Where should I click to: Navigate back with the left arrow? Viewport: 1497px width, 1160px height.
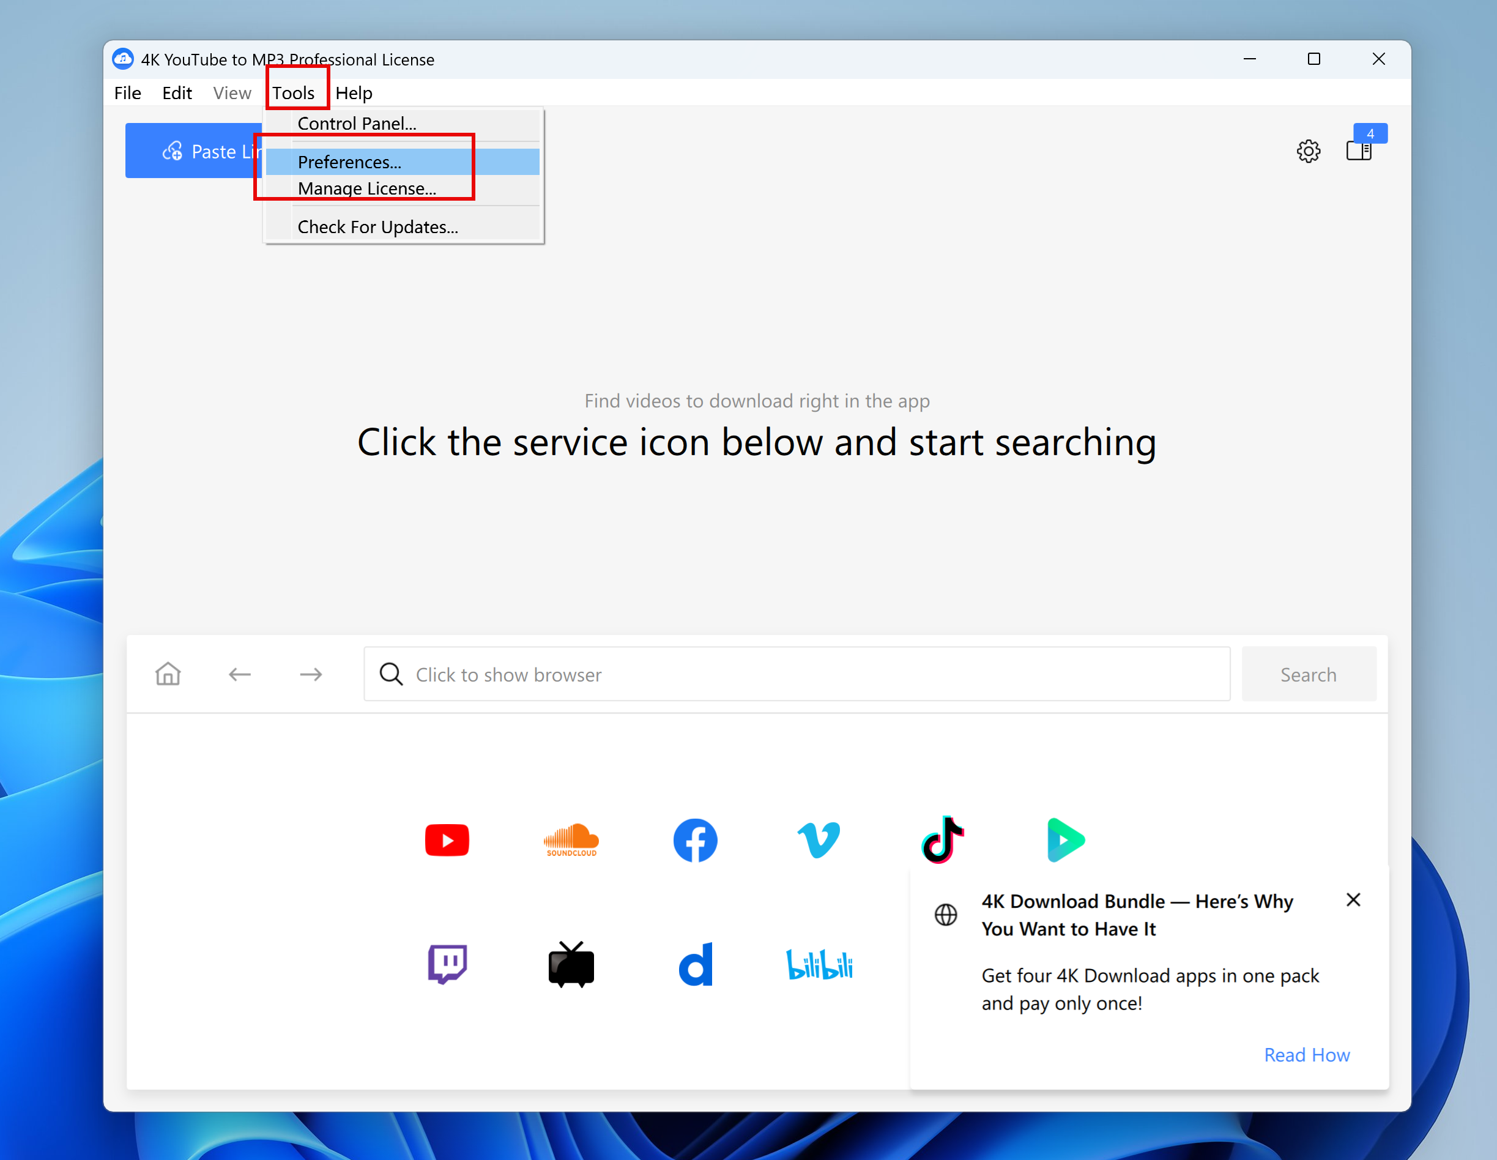pos(239,674)
